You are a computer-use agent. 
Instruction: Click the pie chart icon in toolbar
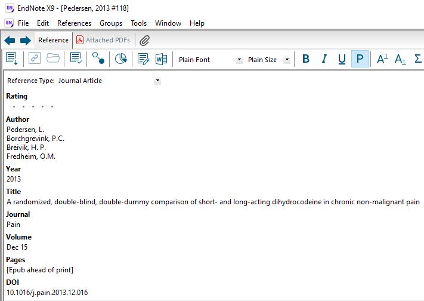click(121, 59)
